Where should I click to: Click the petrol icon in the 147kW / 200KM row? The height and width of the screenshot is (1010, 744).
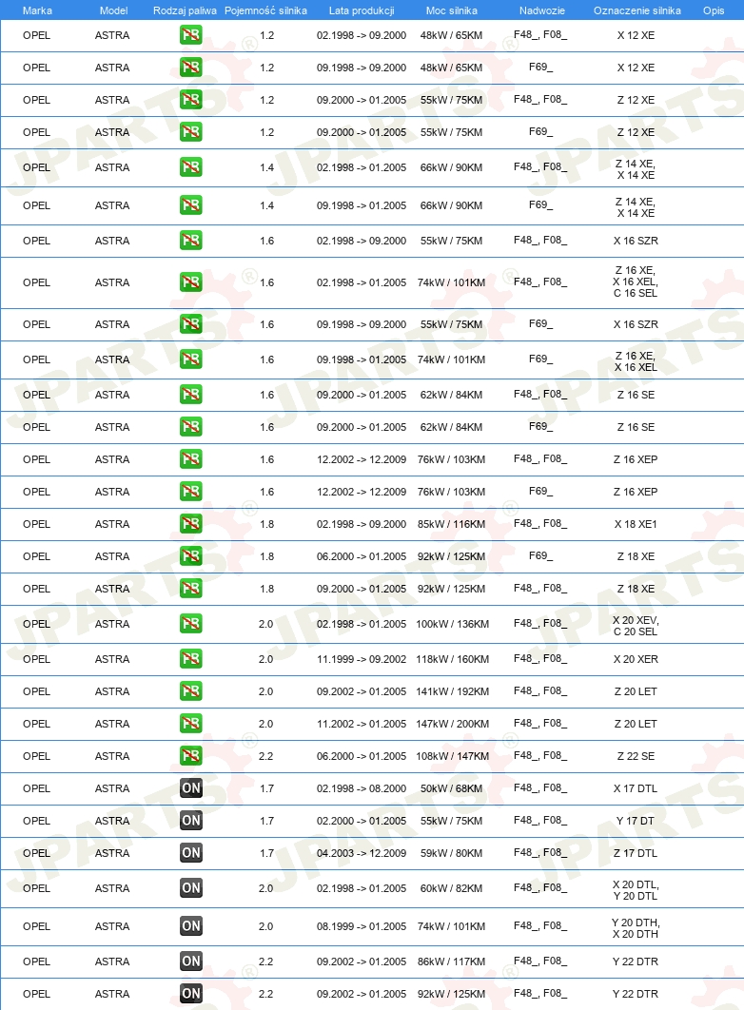[190, 724]
